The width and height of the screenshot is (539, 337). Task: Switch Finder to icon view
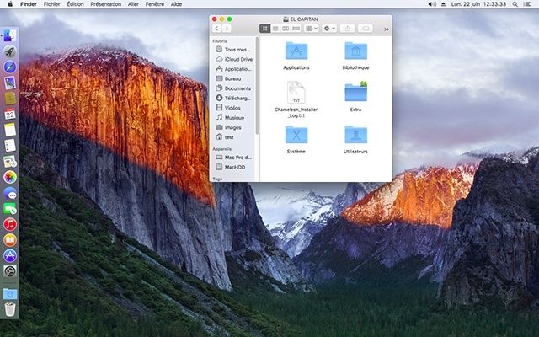coord(264,29)
